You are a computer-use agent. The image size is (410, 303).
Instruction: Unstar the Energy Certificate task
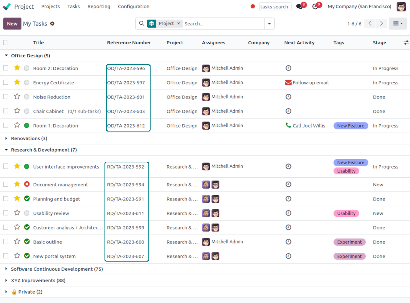tap(17, 82)
